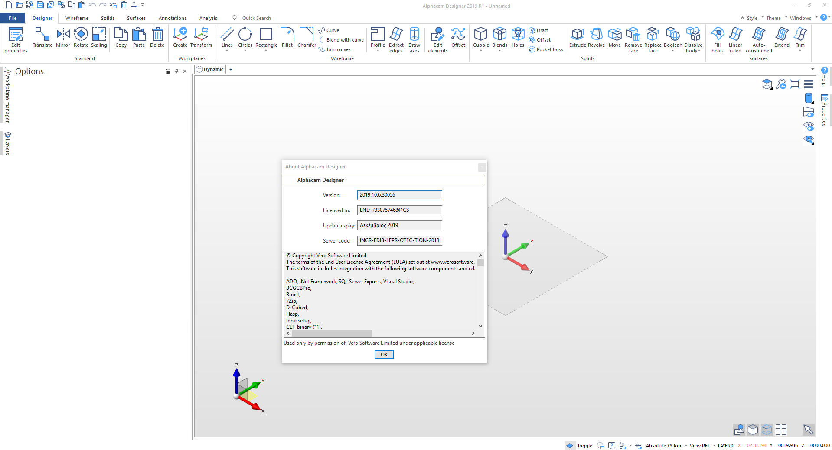Select the Fill holes surface tool
Image resolution: width=832 pixels, height=450 pixels.
pyautogui.click(x=718, y=40)
